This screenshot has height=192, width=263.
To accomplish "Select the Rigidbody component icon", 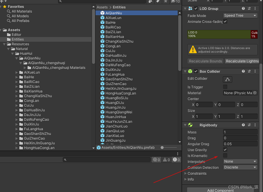I will tap(190, 125).
